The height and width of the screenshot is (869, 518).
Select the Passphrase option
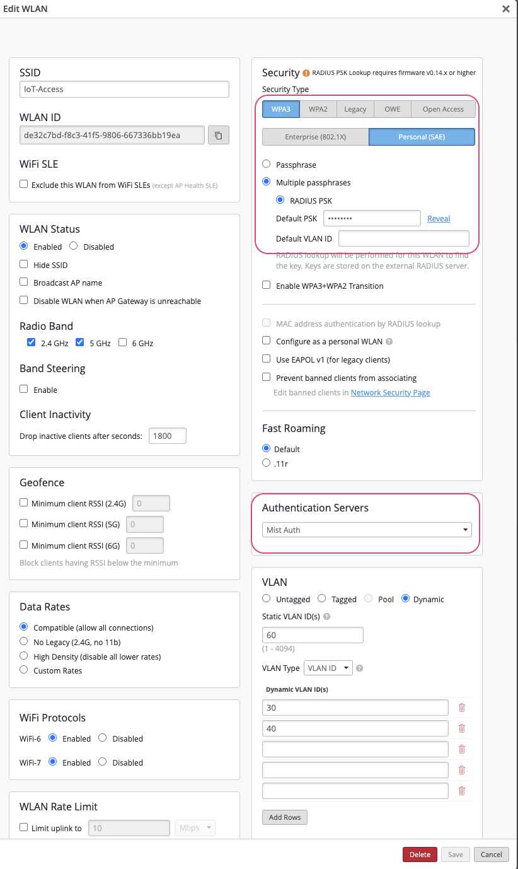[x=267, y=165]
